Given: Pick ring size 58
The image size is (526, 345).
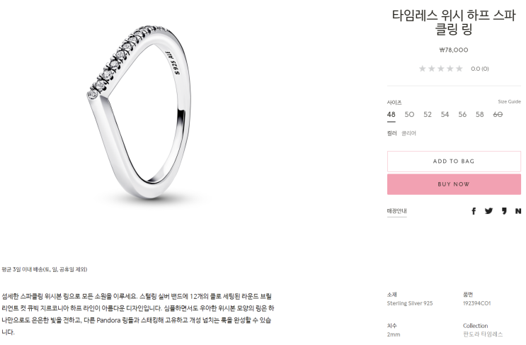Looking at the screenshot, I should [480, 115].
